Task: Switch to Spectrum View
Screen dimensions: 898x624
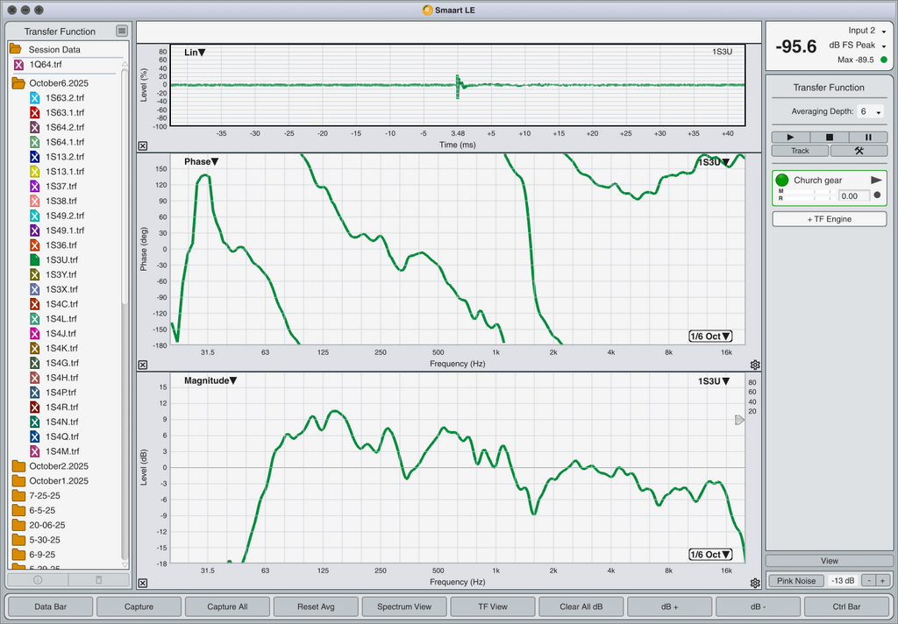Action: coord(403,606)
